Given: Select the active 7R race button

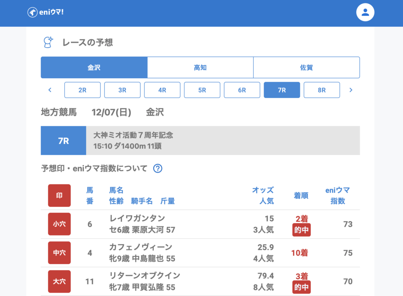Looking at the screenshot, I should pos(282,90).
